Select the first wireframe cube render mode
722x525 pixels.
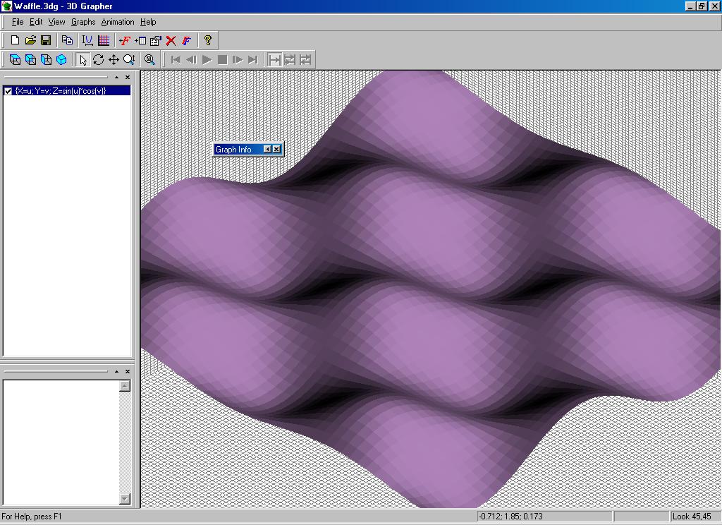click(15, 59)
